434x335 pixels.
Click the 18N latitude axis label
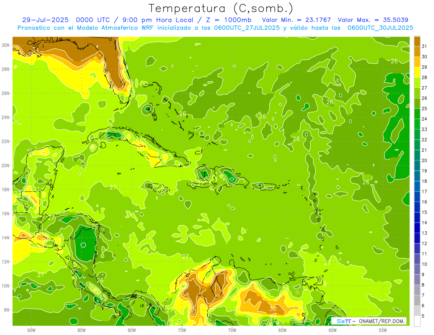point(6,189)
